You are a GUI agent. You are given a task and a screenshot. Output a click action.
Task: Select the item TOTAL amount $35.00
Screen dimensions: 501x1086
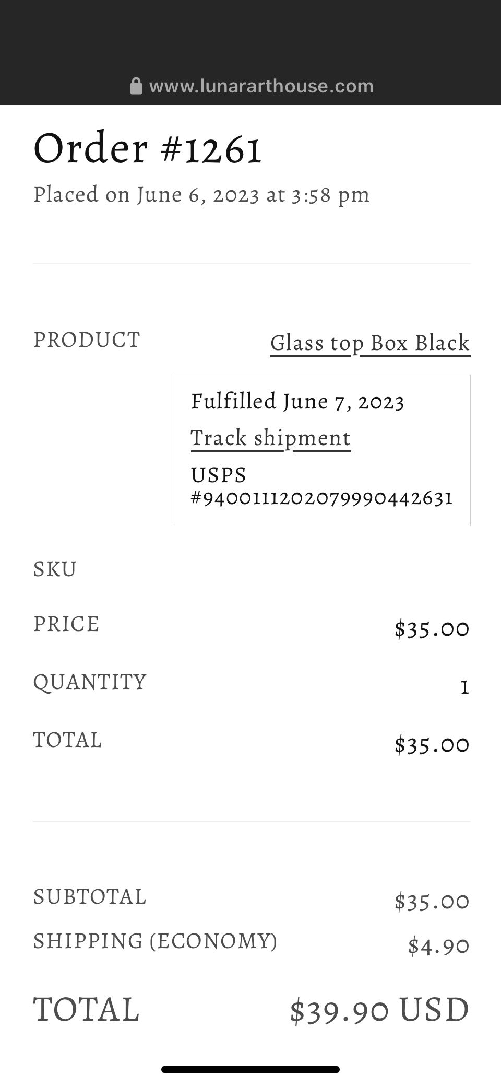point(432,744)
